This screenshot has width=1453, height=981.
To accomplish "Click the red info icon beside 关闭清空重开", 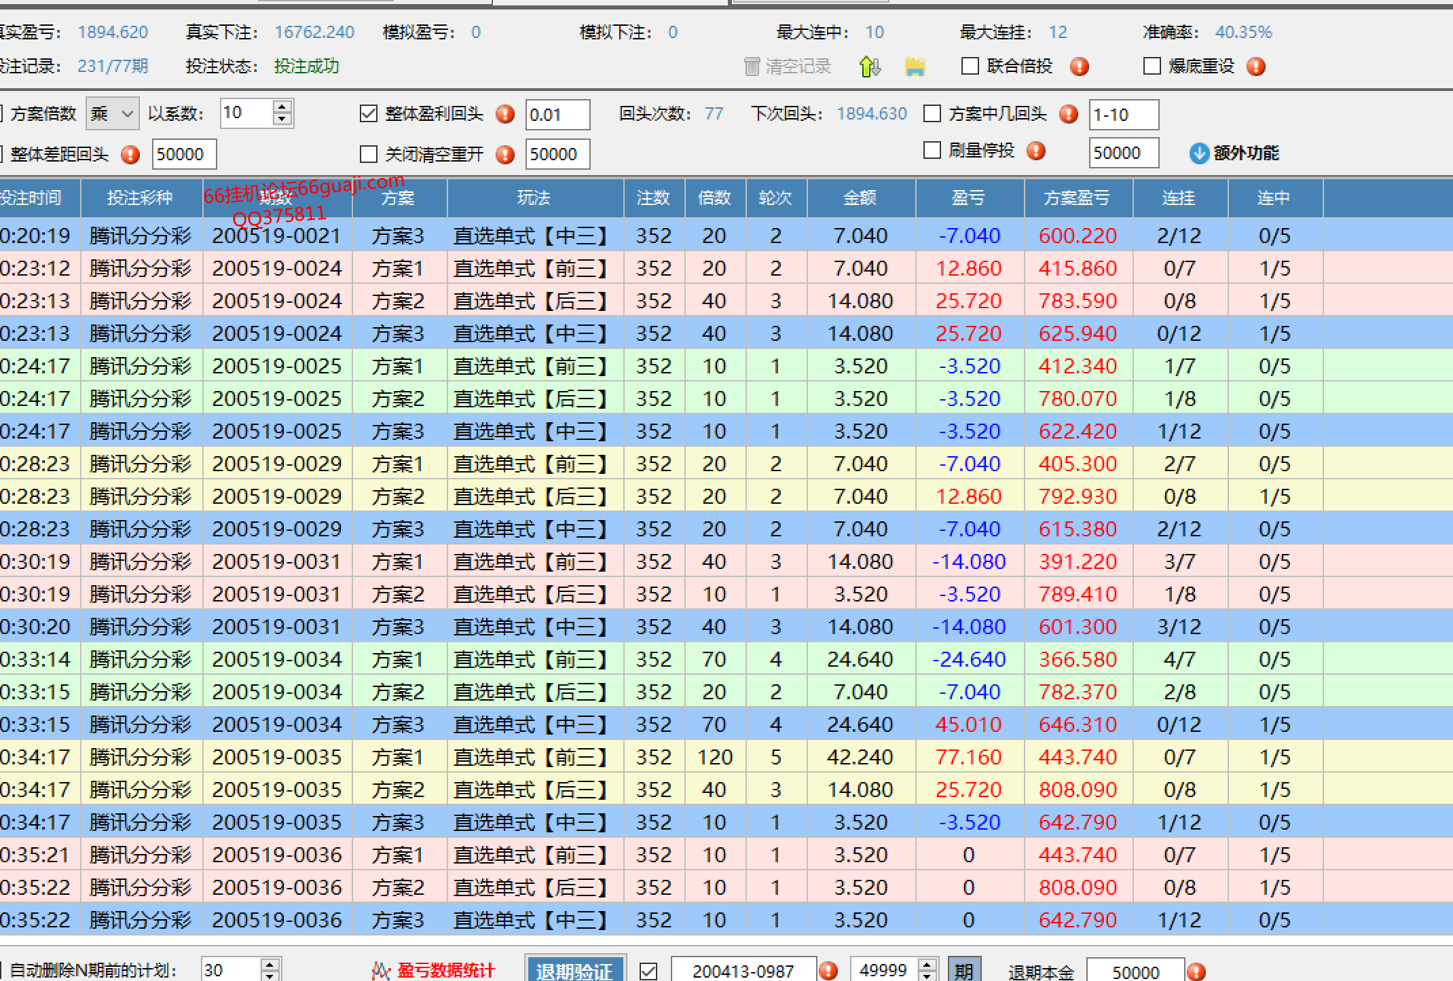I will click(x=505, y=155).
